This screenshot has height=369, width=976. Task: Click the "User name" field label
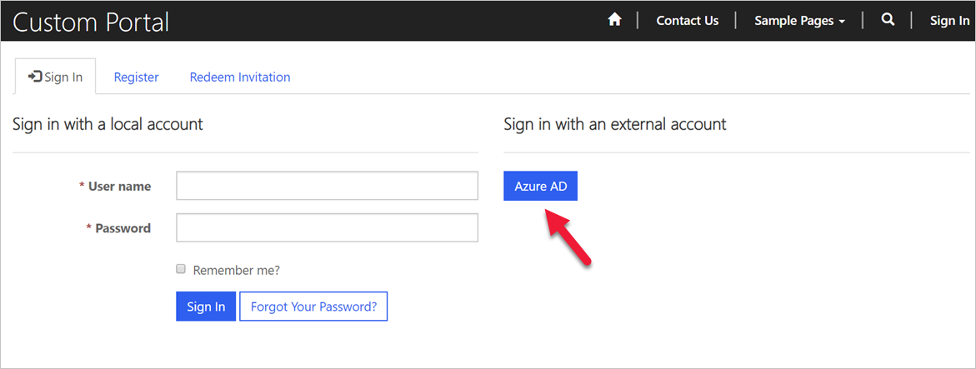pyautogui.click(x=119, y=187)
